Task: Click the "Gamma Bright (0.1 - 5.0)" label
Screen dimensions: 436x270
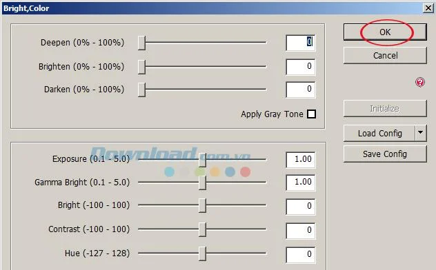Action: point(82,183)
